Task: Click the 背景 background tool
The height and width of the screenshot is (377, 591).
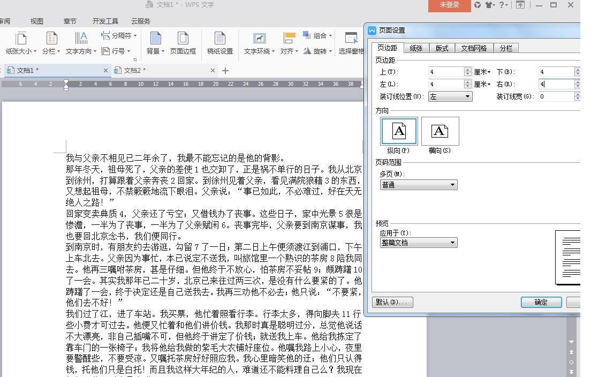Action: coord(155,43)
